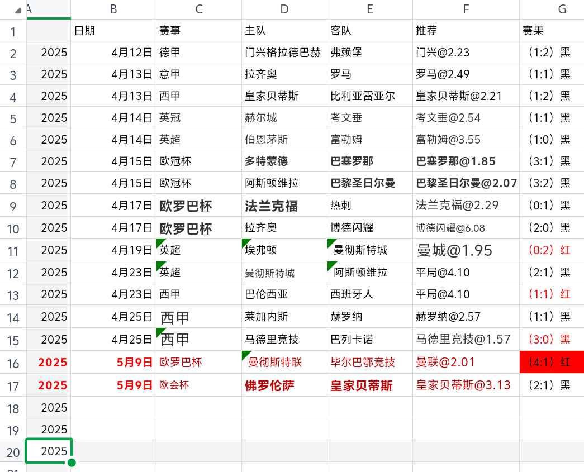This screenshot has height=472, width=584.
Task: Select row 1 by clicking its row number
Action: [12, 31]
